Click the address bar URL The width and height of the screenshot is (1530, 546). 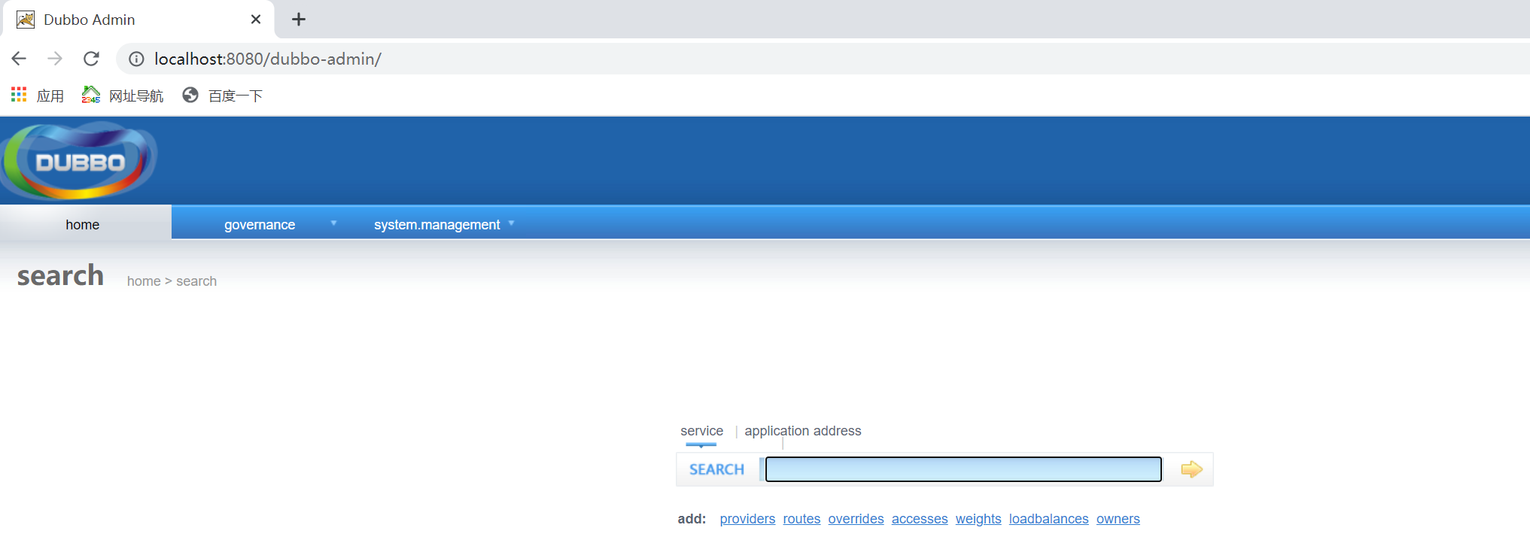tap(268, 59)
